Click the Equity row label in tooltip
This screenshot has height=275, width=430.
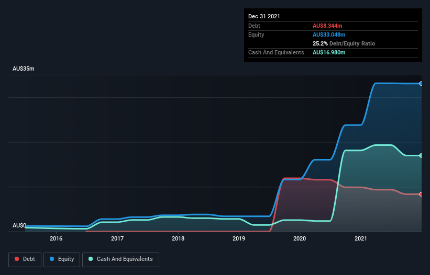tap(256, 35)
